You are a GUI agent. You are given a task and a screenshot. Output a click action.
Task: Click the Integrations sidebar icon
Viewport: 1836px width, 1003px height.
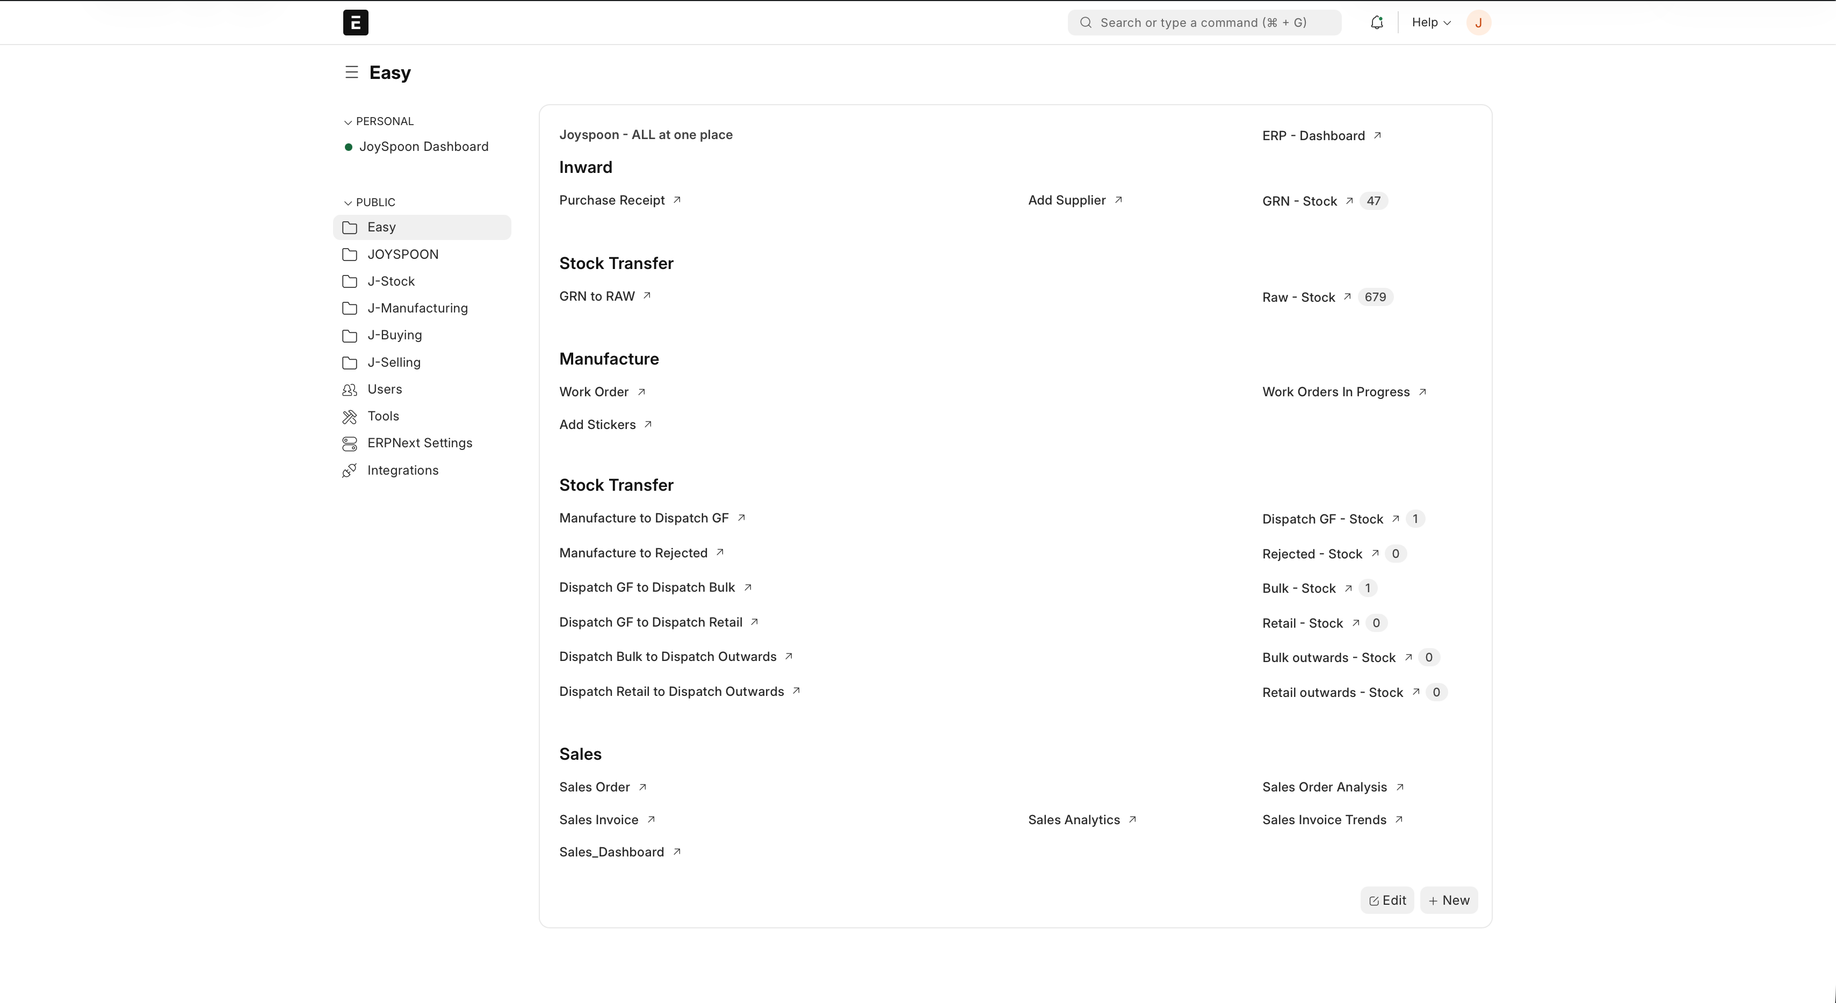[349, 471]
